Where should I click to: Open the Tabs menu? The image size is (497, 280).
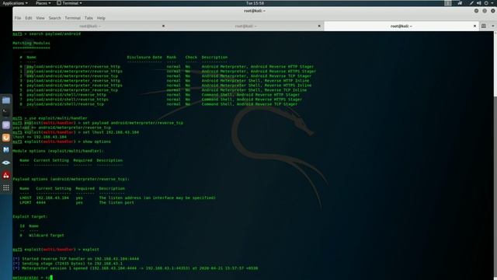point(89,18)
